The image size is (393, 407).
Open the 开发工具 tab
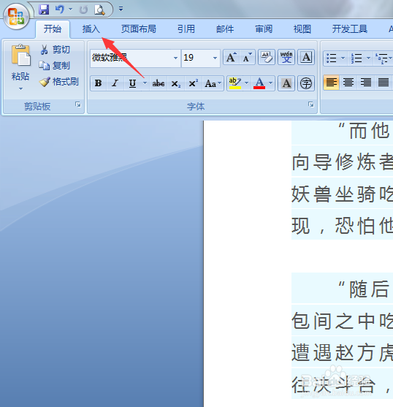pyautogui.click(x=350, y=28)
